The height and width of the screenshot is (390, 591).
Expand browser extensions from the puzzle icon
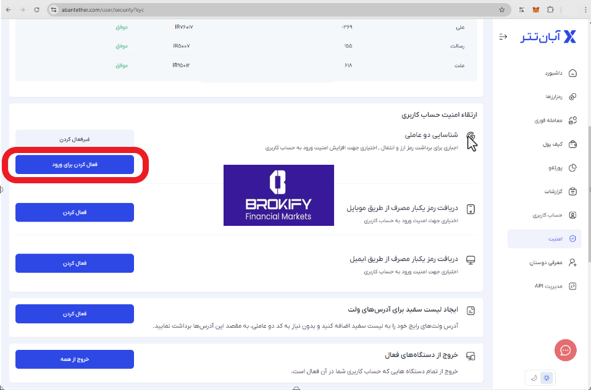pos(550,10)
